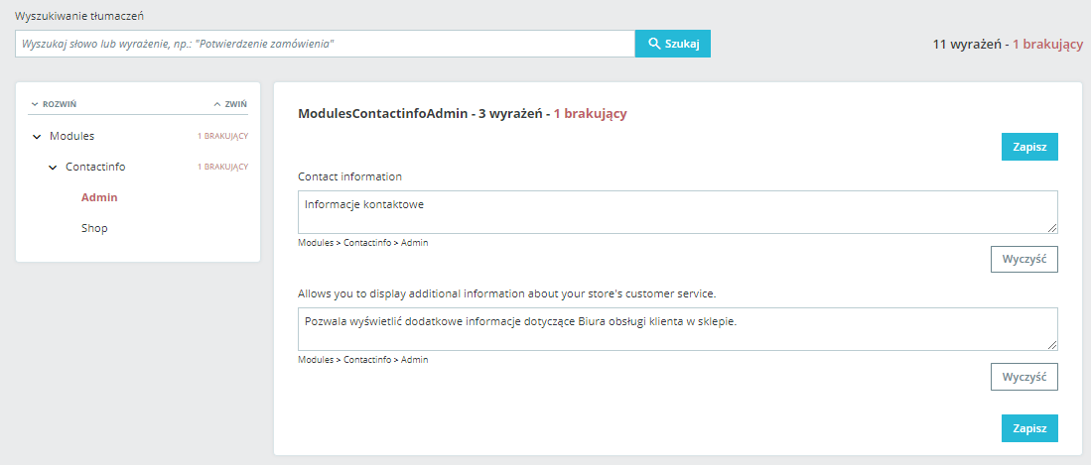Click the '1 brakujący' badge beside Modules
The image size is (1091, 465).
[222, 136]
